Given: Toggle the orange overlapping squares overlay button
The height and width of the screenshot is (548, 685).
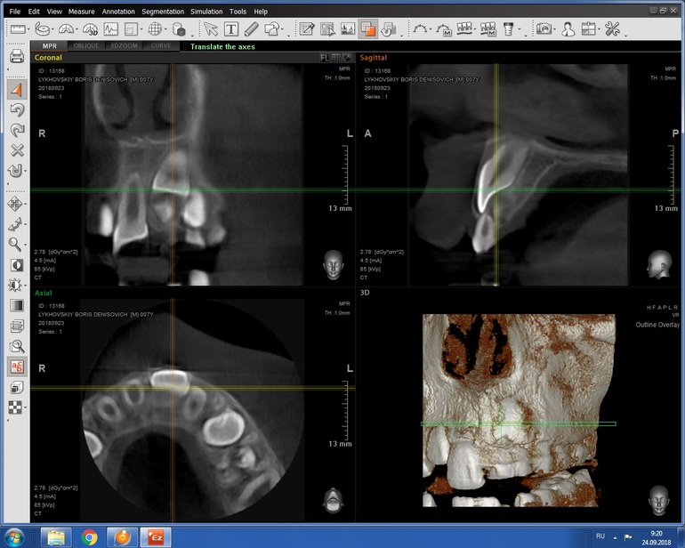Looking at the screenshot, I should (367, 29).
